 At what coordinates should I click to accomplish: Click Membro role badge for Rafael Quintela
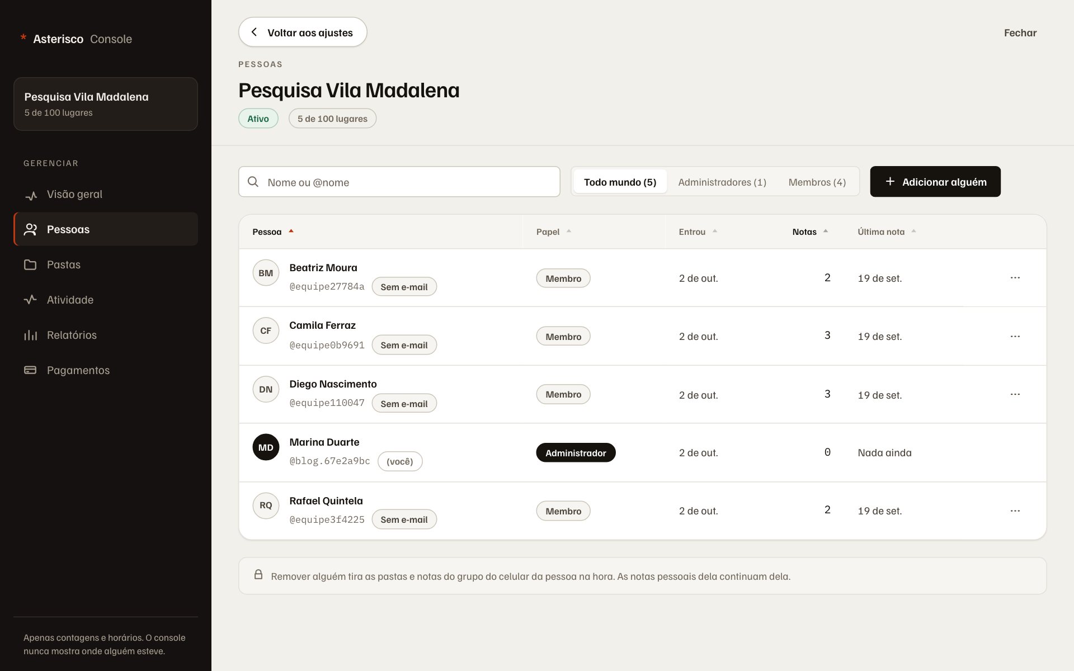tap(563, 511)
